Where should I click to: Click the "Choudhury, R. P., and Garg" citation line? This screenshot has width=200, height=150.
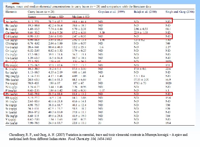tap(98, 135)
